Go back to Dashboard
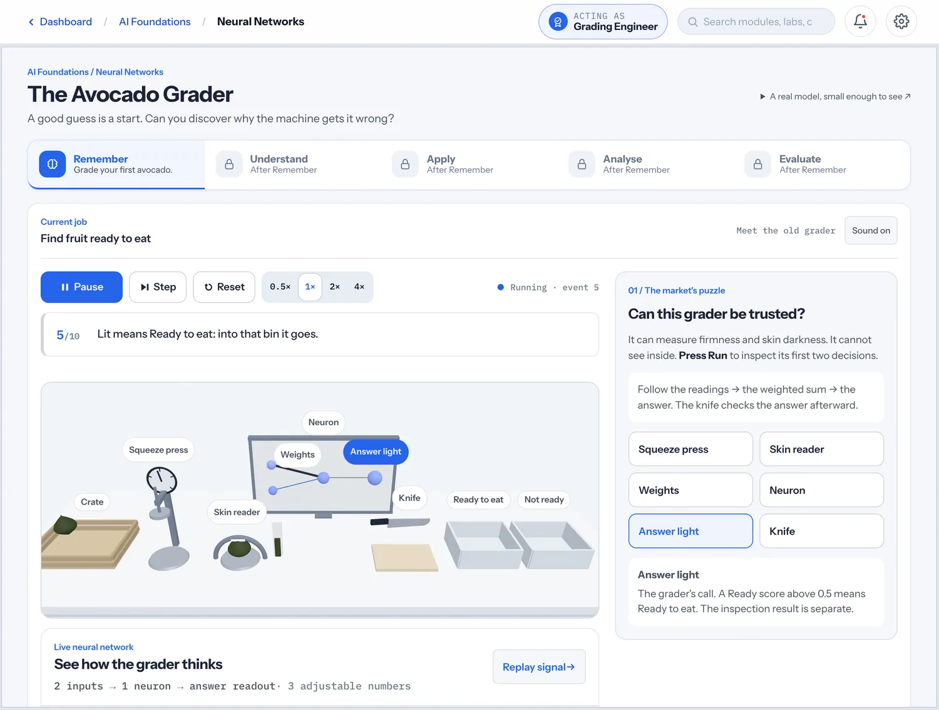 [66, 22]
